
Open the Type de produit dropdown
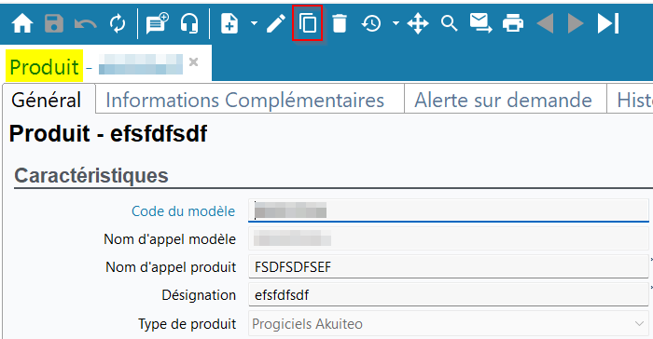tap(448, 323)
